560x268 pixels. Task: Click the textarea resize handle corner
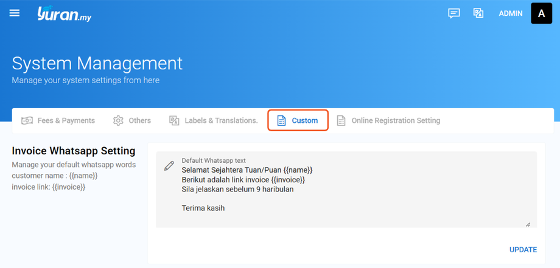tap(527, 224)
